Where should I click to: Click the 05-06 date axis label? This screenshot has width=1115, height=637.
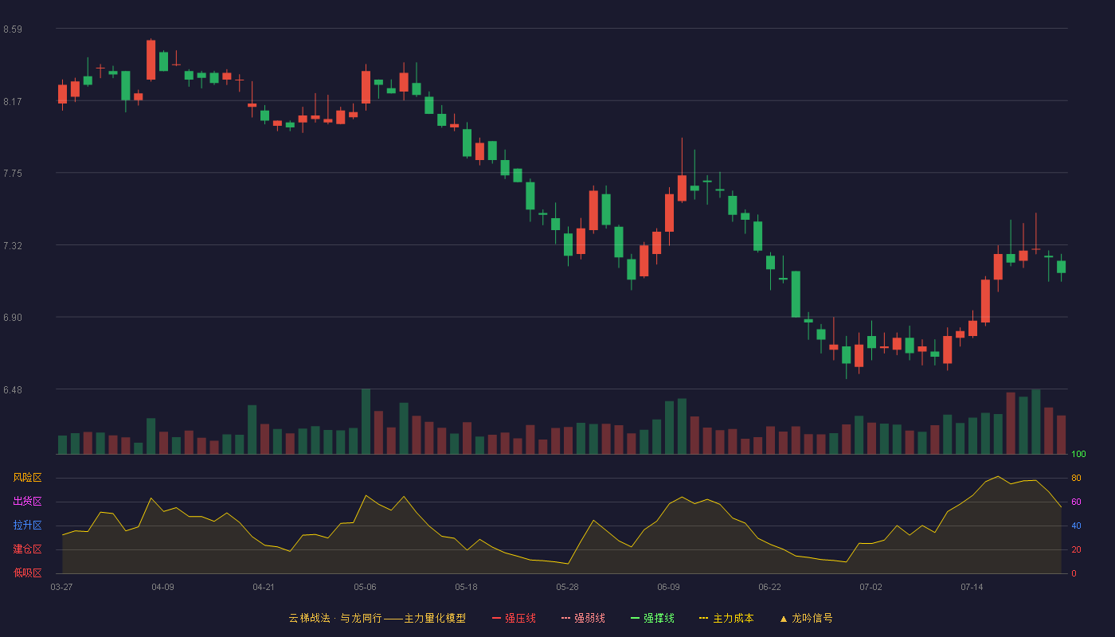pyautogui.click(x=365, y=587)
